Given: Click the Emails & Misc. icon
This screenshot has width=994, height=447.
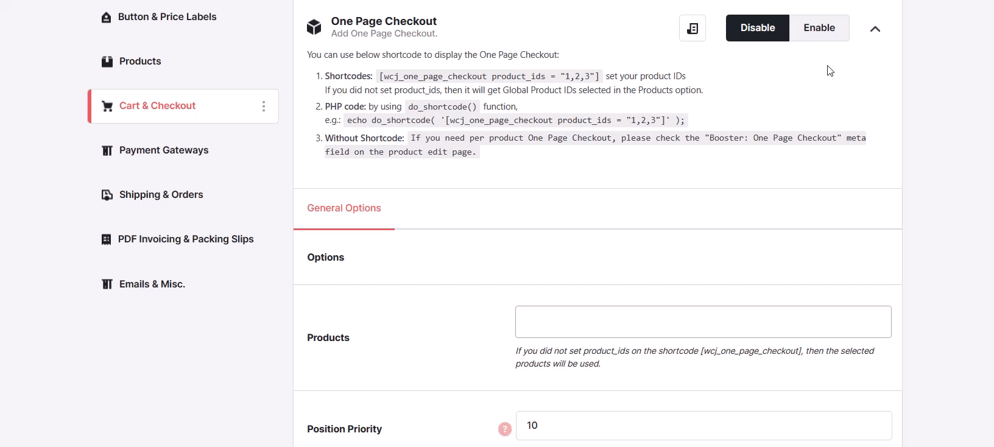Looking at the screenshot, I should [107, 284].
